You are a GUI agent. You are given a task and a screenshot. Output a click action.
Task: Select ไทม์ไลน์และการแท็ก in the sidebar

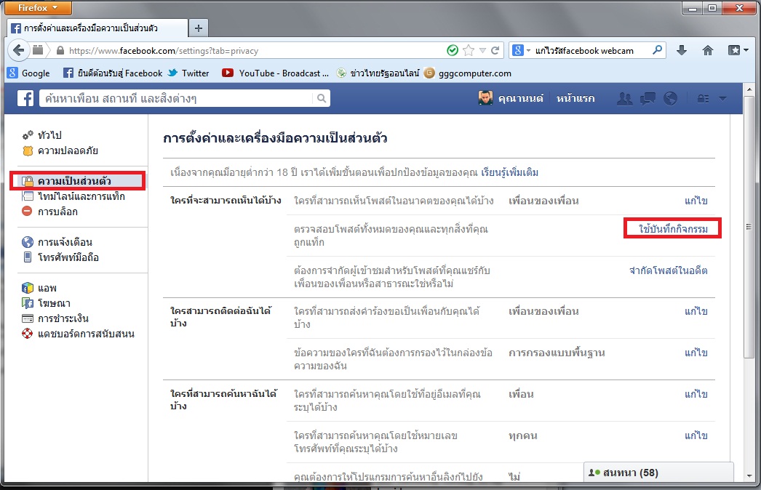tap(73, 196)
